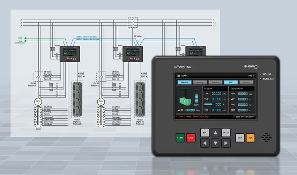The width and height of the screenshot is (297, 175).
Task: Select the LLC mode tab
Action: click(231, 83)
